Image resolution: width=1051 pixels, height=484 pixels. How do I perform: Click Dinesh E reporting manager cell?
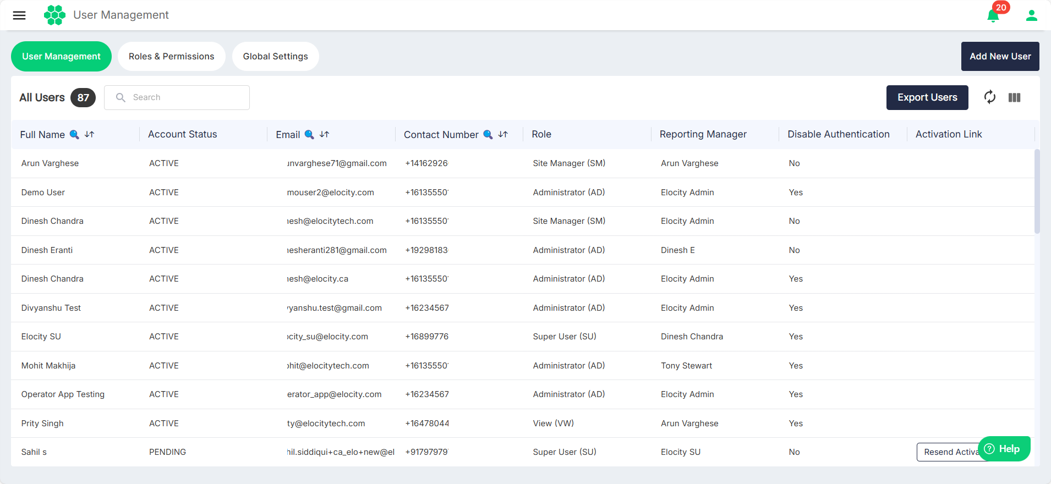click(x=678, y=250)
